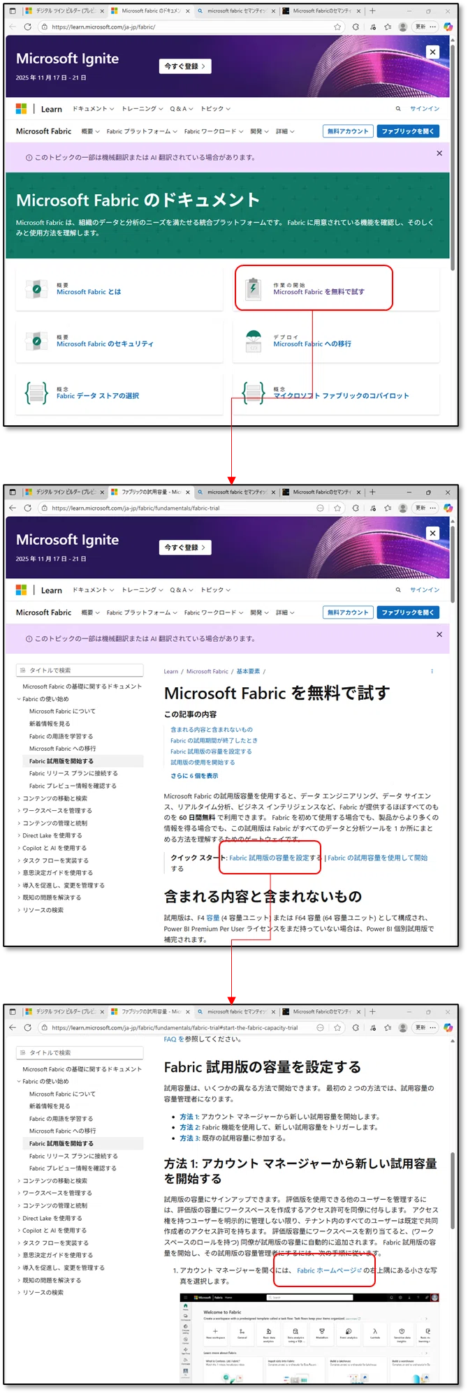Open article more-options dots on fabric-trial article page
Image resolution: width=468 pixels, height=1394 pixels.
[x=432, y=671]
